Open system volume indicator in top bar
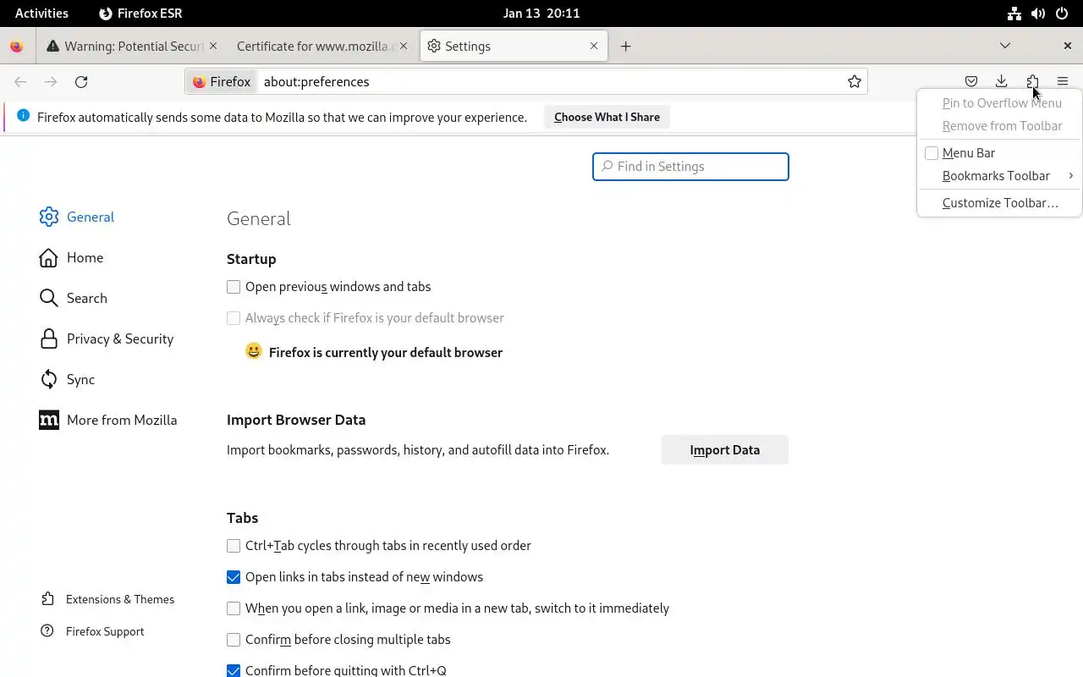1083x677 pixels. pyautogui.click(x=1038, y=14)
